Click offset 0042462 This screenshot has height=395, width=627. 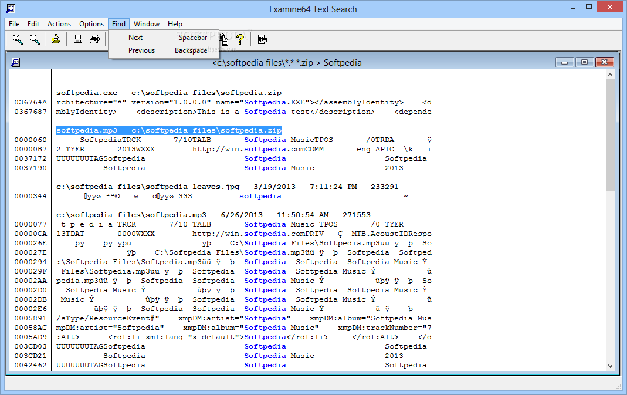click(30, 366)
